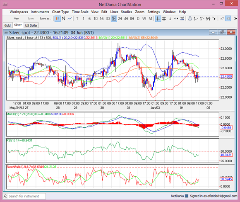
Task: Open the Window menu
Action: click(169, 12)
